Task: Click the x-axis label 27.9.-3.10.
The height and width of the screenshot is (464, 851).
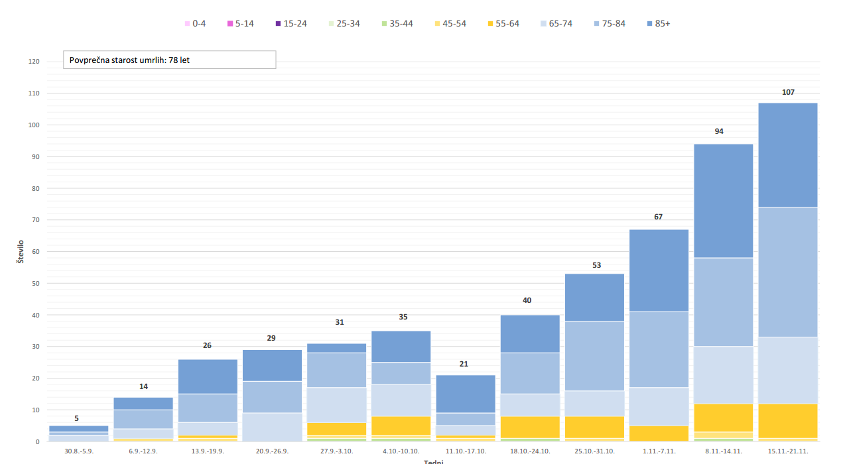Action: pyautogui.click(x=336, y=451)
